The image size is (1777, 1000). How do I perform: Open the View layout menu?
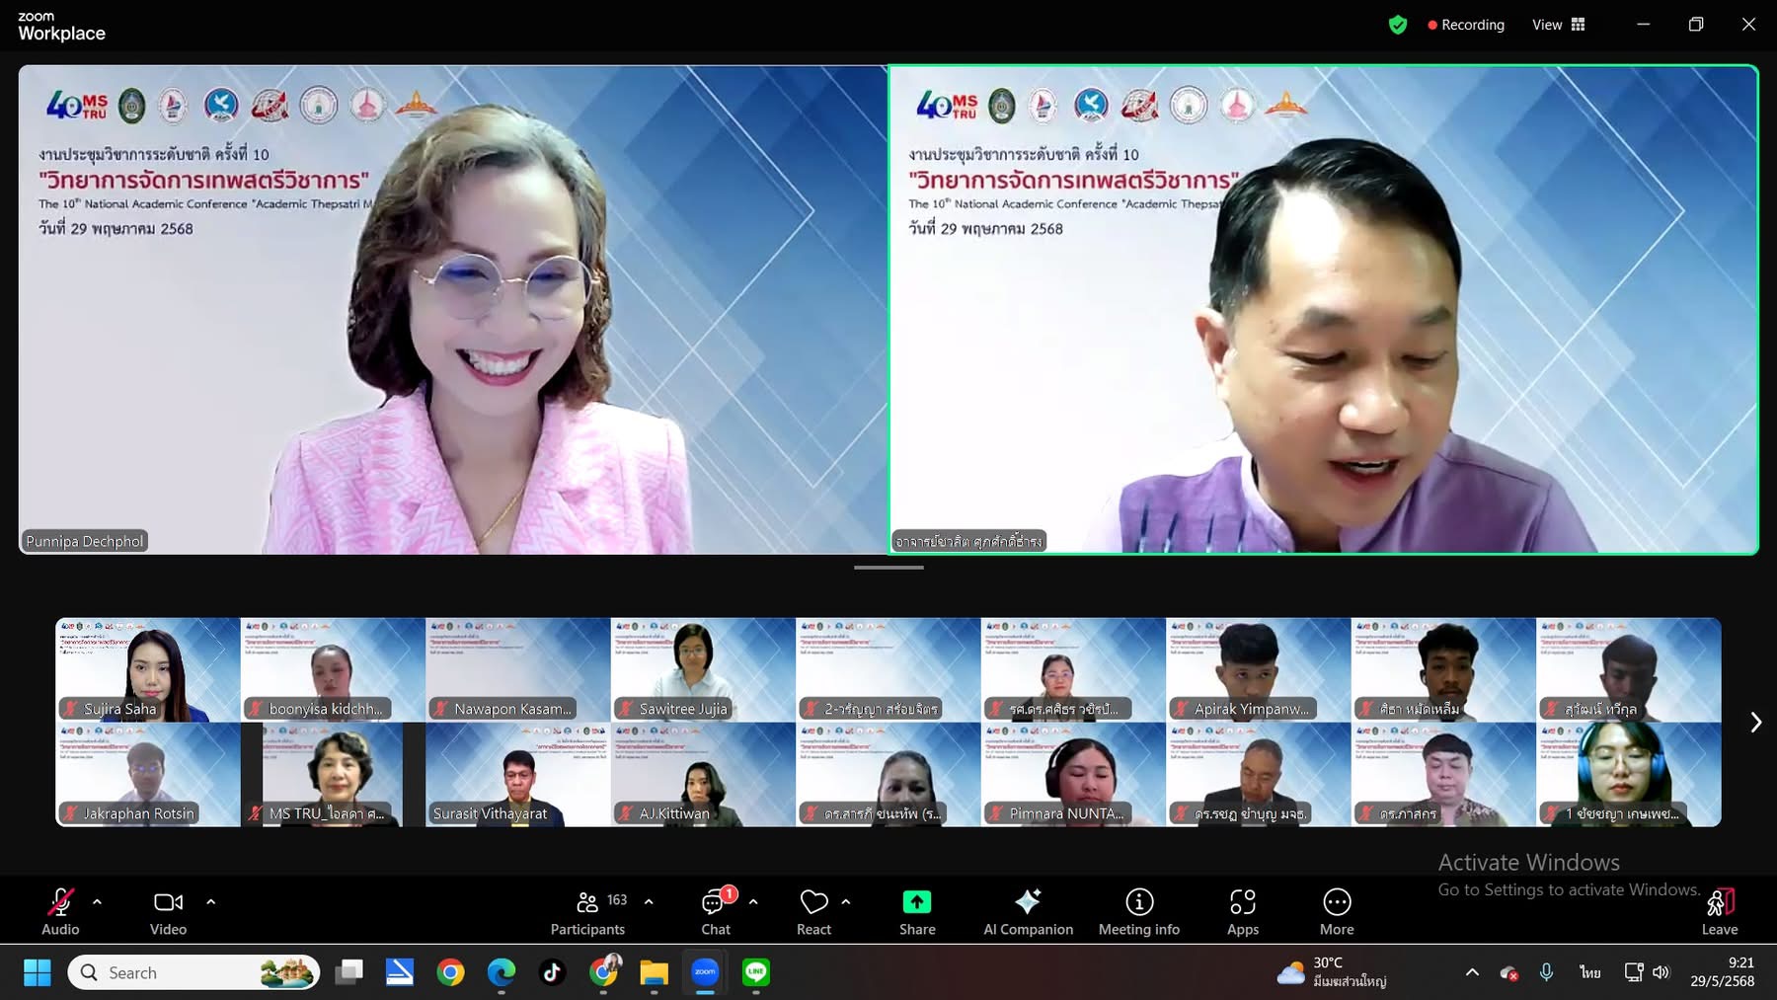[x=1558, y=25]
